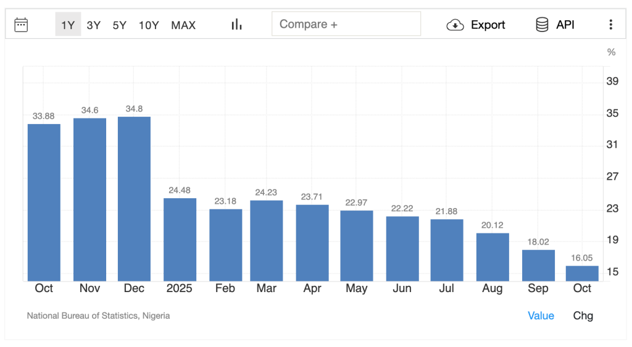Click the December 34.8 bar
The height and width of the screenshot is (347, 632).
click(134, 199)
